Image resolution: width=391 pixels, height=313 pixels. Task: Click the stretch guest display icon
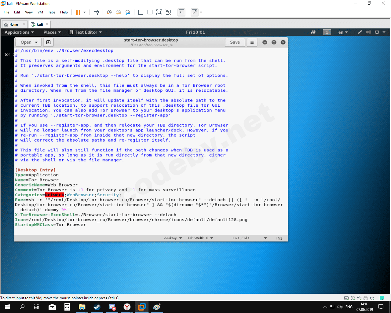click(195, 12)
